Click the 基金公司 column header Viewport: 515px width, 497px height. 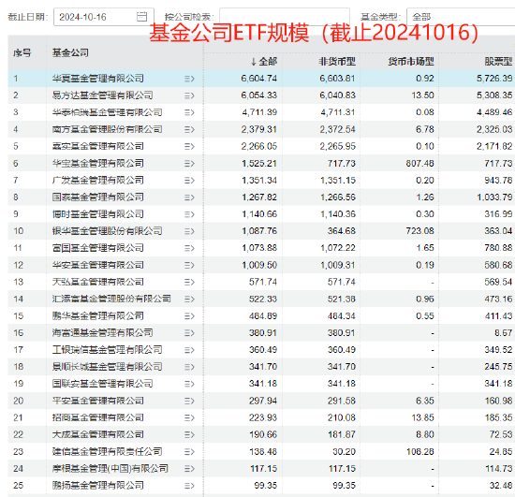point(70,52)
